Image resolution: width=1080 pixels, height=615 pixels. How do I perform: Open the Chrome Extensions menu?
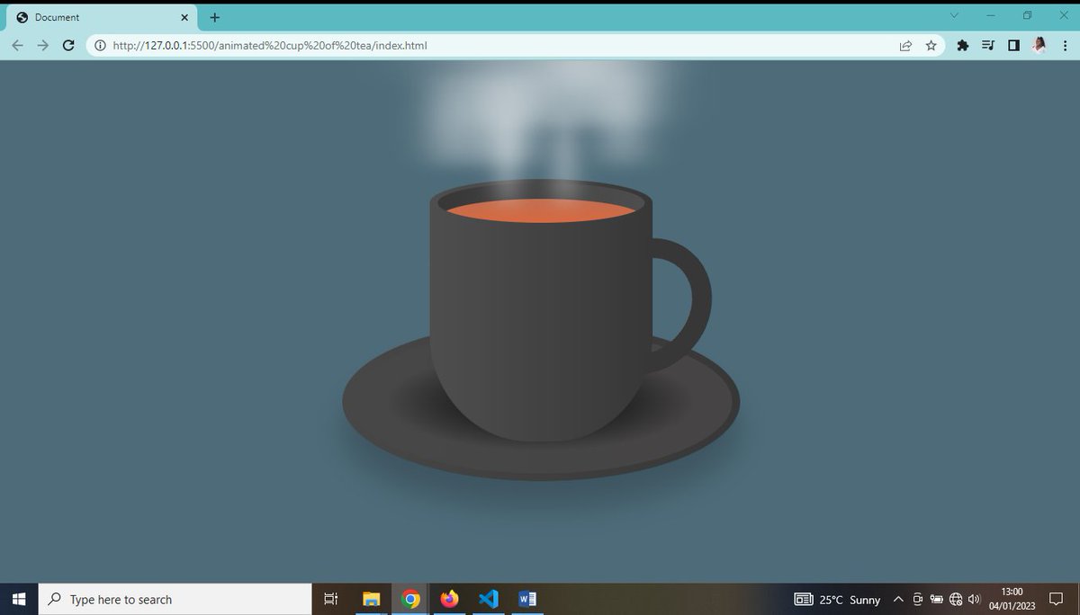962,45
